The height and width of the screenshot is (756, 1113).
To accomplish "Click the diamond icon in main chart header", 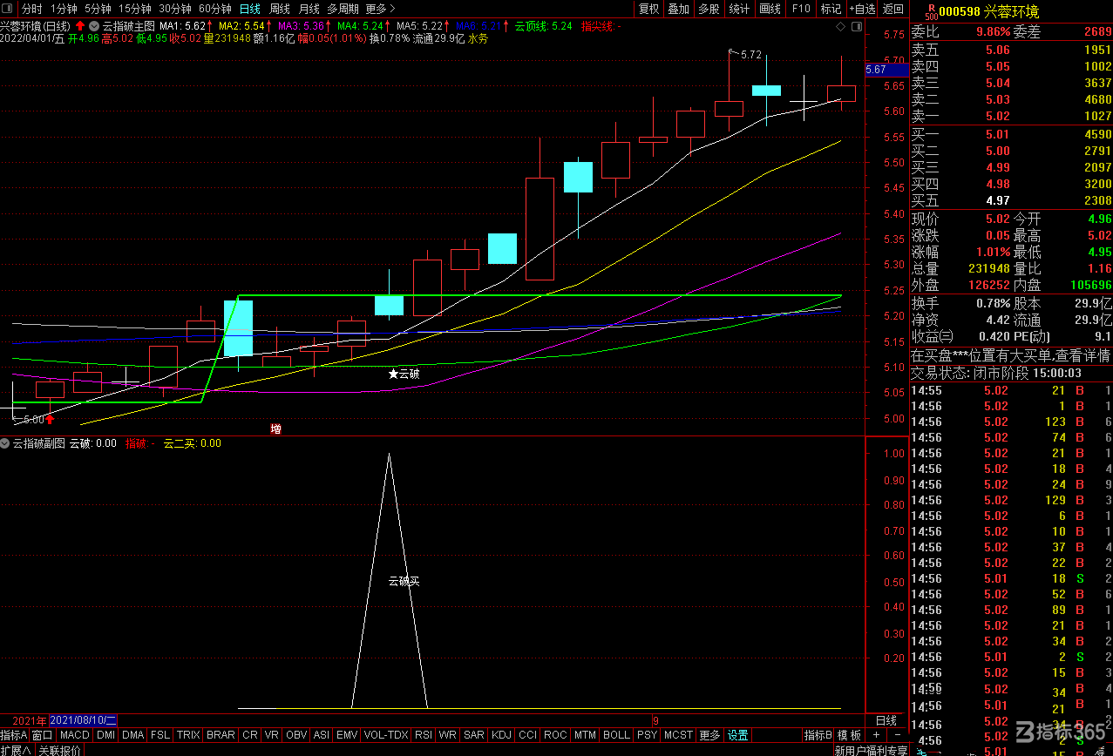I will pos(840,27).
